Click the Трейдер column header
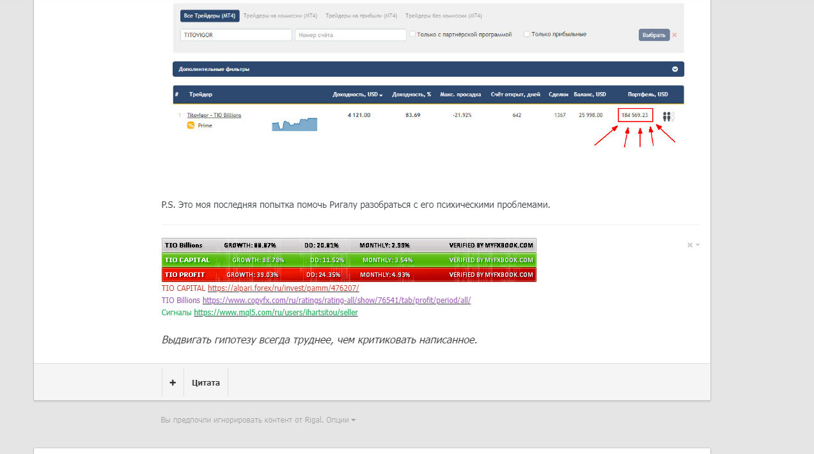Viewport: 814px width, 454px height. tap(201, 95)
